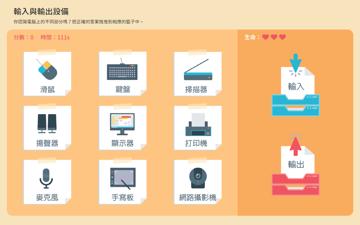Click the page title 輸入與輸出設備
This screenshot has width=360, height=225.
(41, 12)
